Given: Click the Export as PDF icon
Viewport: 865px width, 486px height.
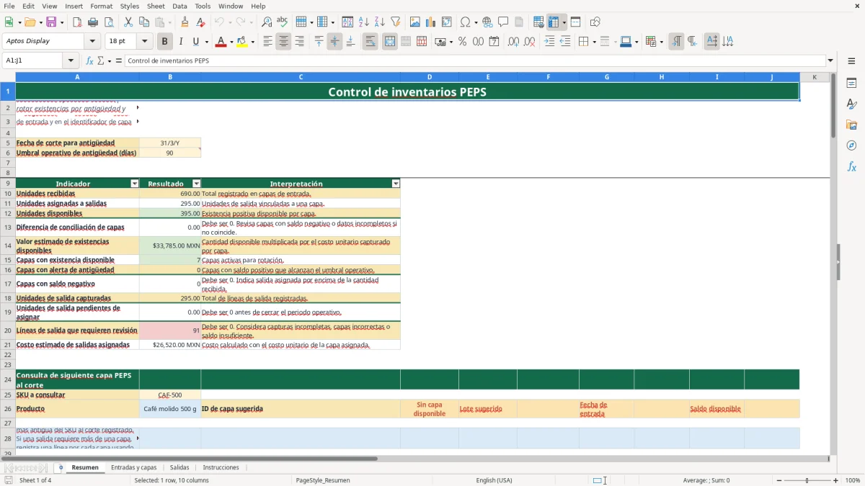Looking at the screenshot, I should 78,22.
